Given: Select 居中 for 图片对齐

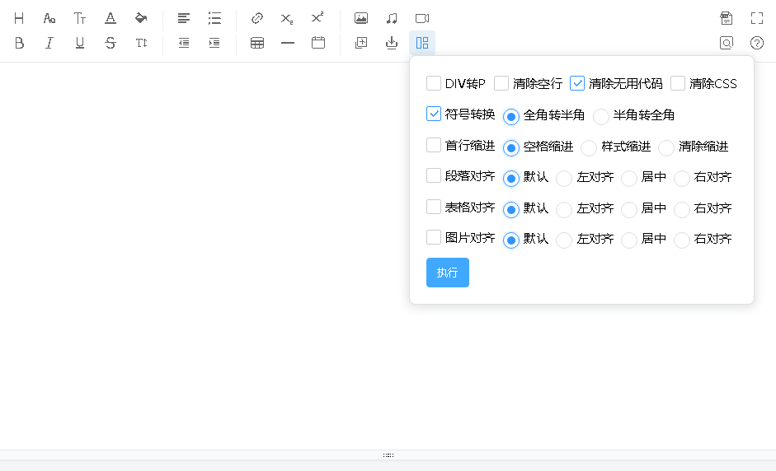Looking at the screenshot, I should click(628, 240).
